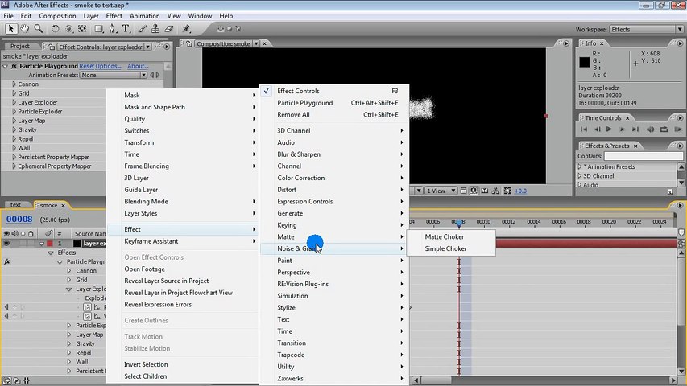687x386 pixels.
Task: Close the smoke timeline tab
Action: (x=63, y=205)
